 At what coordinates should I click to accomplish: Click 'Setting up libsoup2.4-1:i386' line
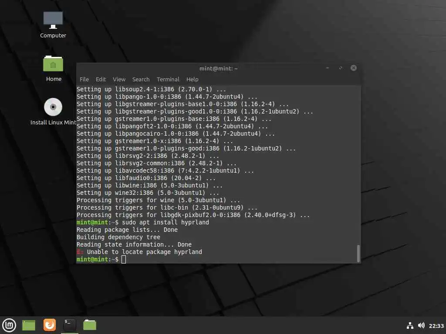(151, 90)
